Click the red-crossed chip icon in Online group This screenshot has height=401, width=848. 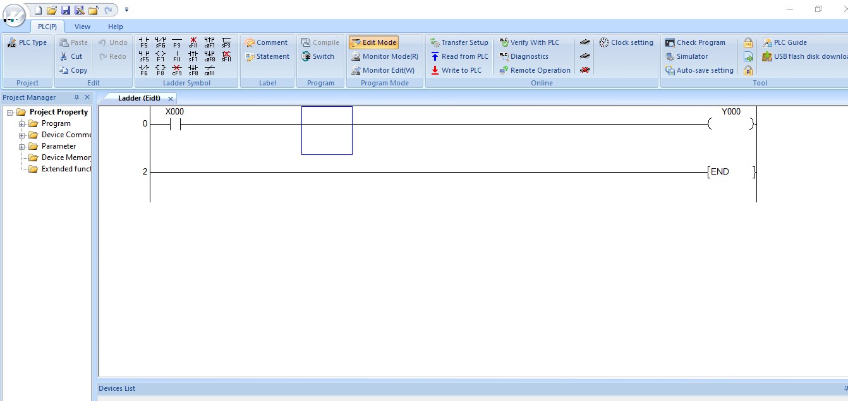pos(585,70)
